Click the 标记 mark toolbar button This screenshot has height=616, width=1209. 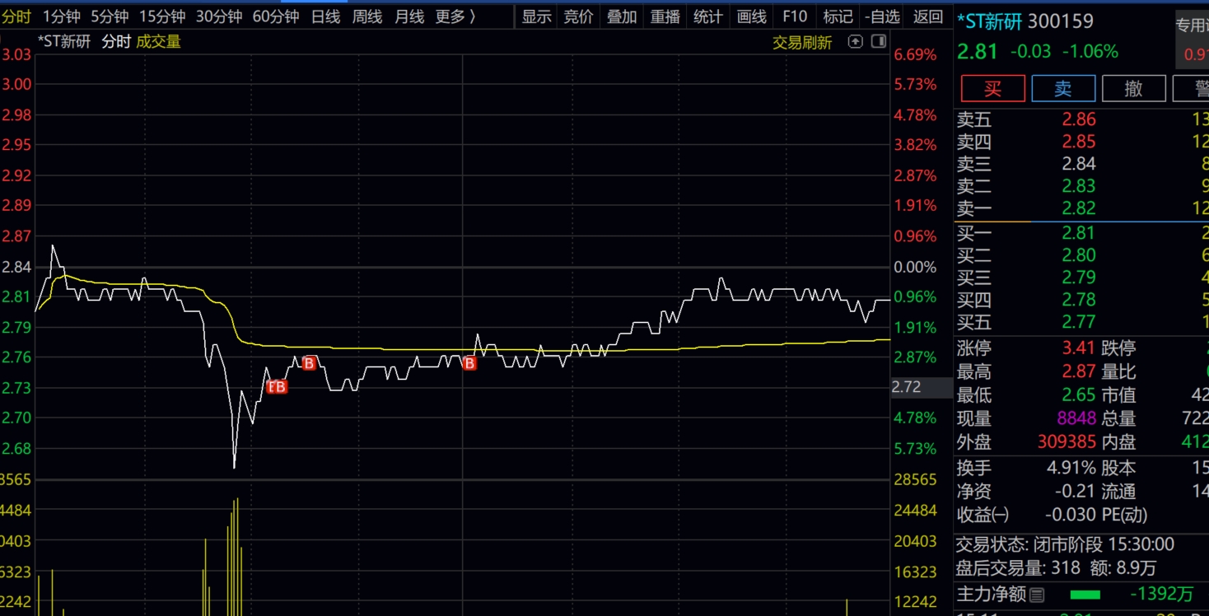pos(838,16)
